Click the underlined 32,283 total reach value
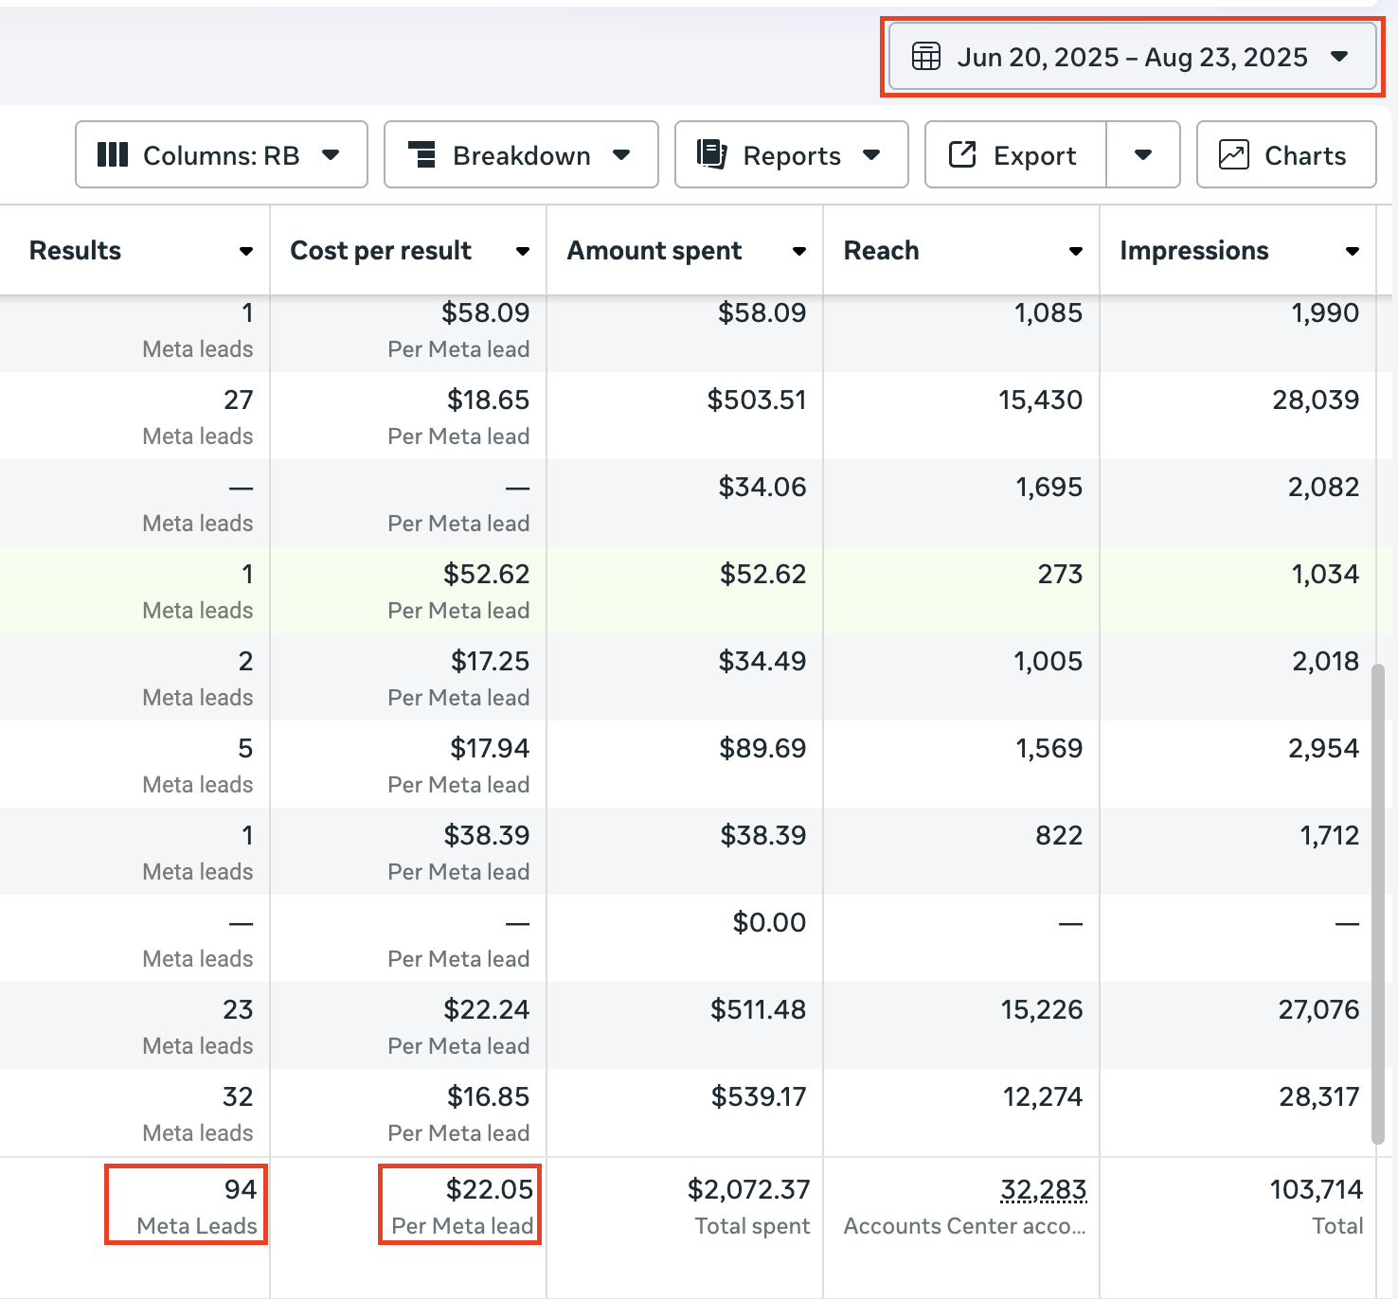 click(x=1043, y=1190)
